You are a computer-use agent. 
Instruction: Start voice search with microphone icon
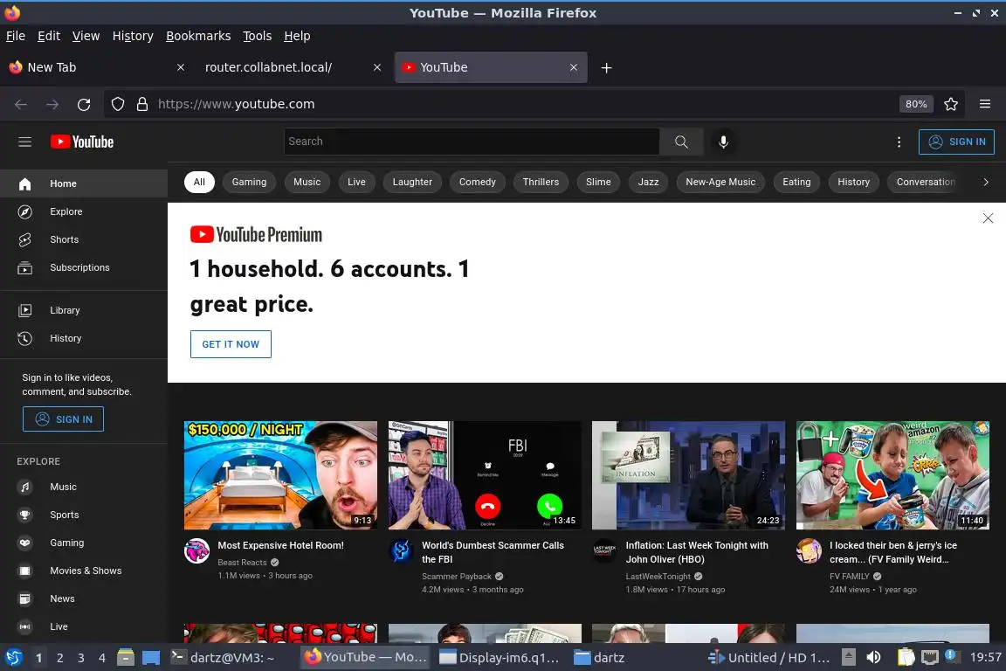coord(723,142)
